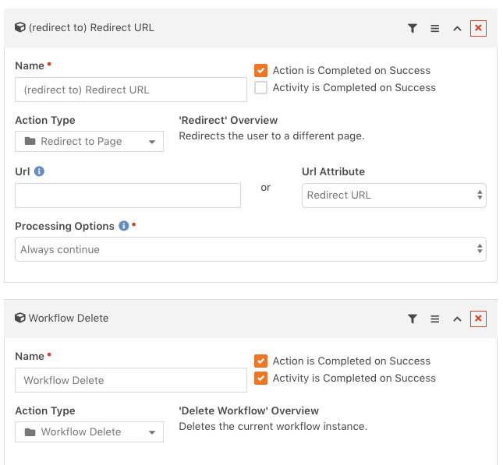Edit the Name field of Redirect URL action
This screenshot has height=465, width=503.
(131, 90)
